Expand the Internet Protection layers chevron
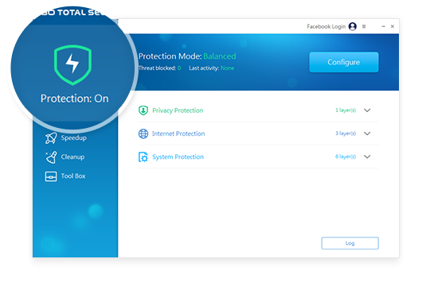430x290 pixels. pos(367,133)
